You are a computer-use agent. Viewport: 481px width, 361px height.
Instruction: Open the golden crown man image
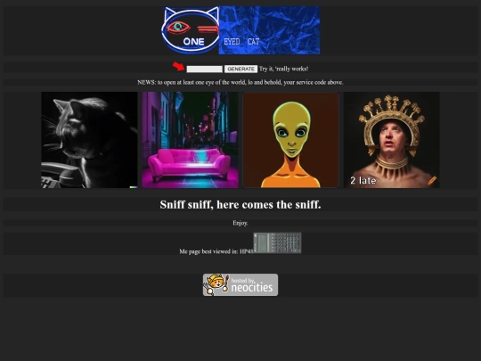coord(392,140)
